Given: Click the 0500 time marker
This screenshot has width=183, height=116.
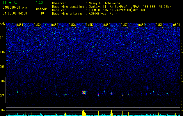Looking at the screenshot, I should point(177,25).
